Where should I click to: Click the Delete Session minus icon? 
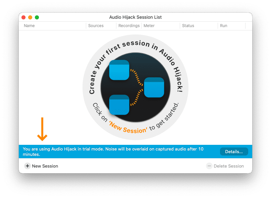click(209, 166)
